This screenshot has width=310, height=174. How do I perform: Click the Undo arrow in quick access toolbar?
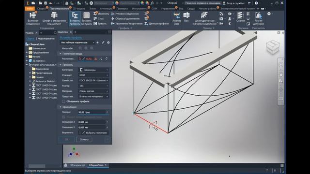(51, 3)
